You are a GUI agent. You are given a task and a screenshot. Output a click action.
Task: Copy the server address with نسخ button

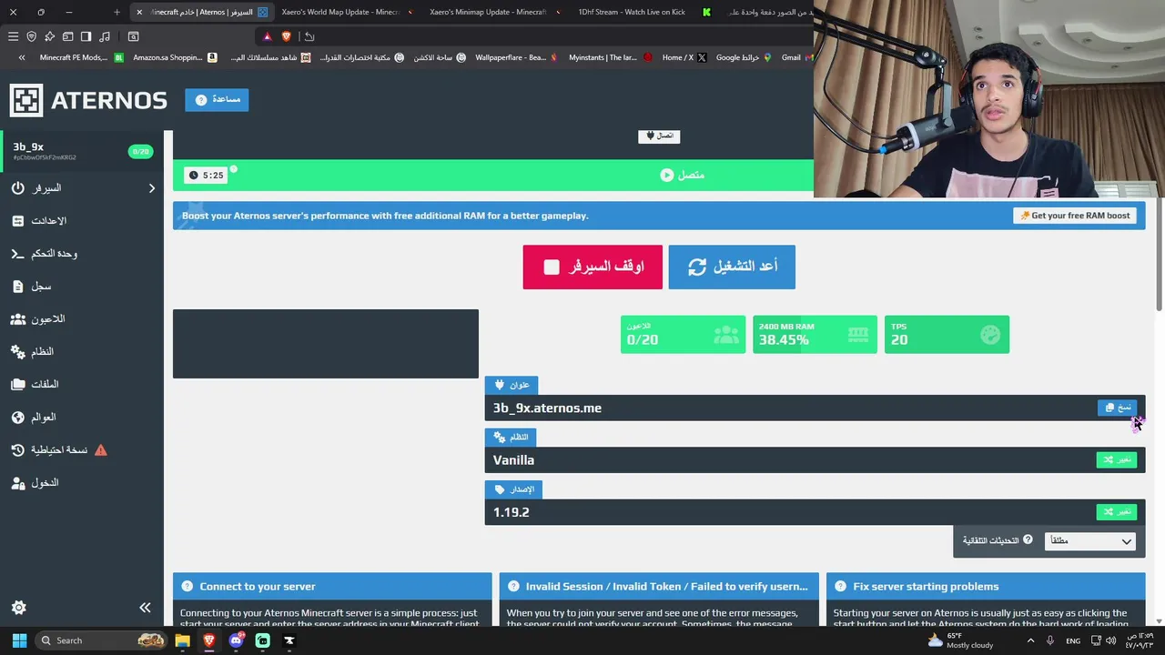pos(1117,408)
